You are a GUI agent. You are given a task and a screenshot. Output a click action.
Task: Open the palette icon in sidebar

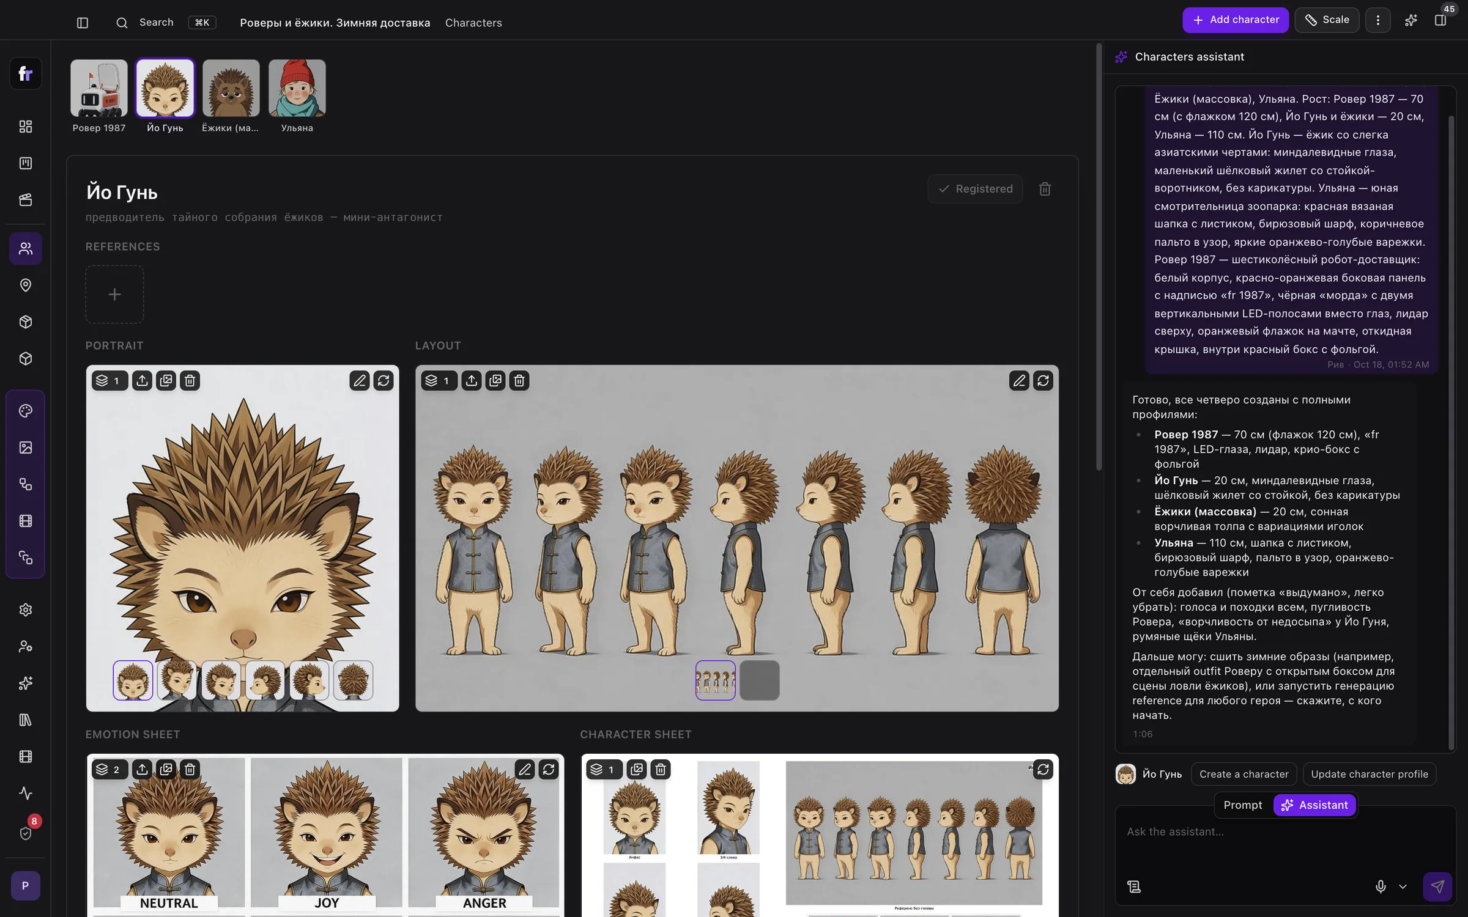point(26,411)
